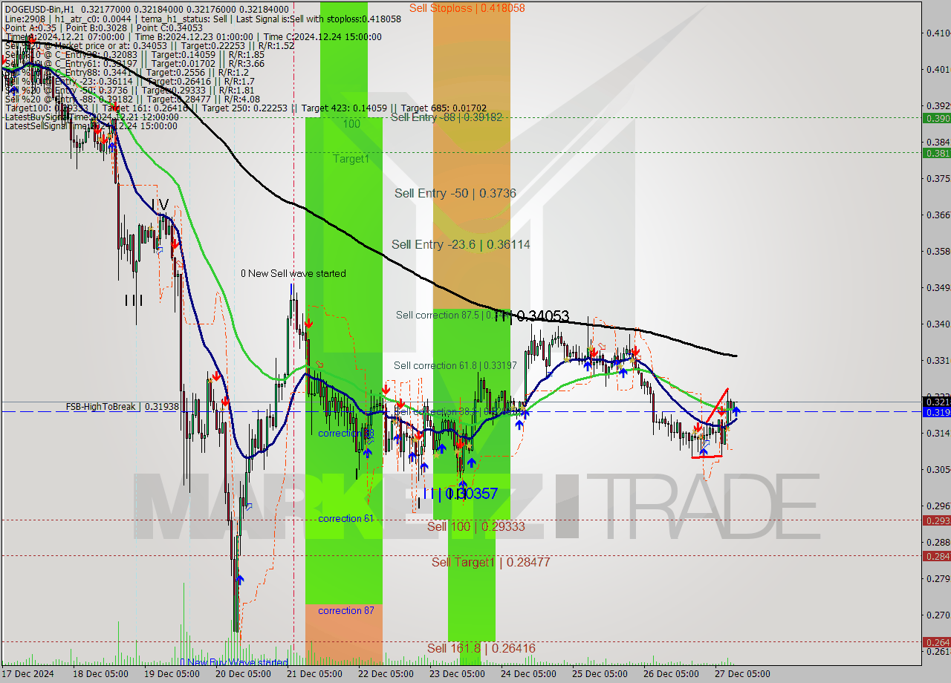
Task: Click the green 0.390 price tag
Action: click(x=936, y=118)
